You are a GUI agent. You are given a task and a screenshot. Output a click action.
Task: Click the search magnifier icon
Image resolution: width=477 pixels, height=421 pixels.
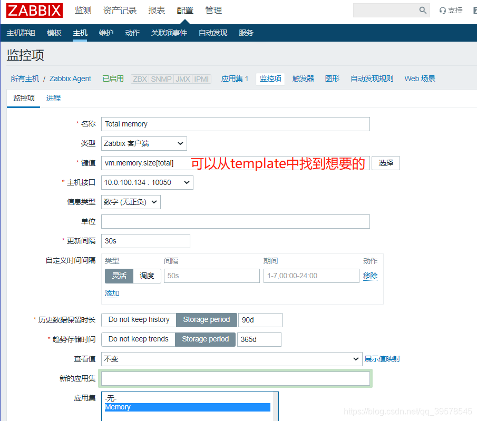point(423,11)
